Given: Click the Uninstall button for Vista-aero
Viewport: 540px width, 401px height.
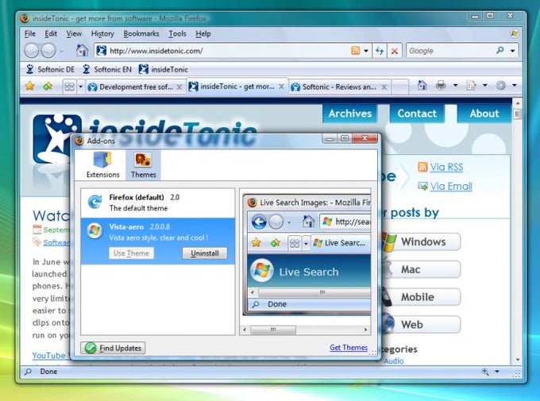Looking at the screenshot, I should 205,253.
